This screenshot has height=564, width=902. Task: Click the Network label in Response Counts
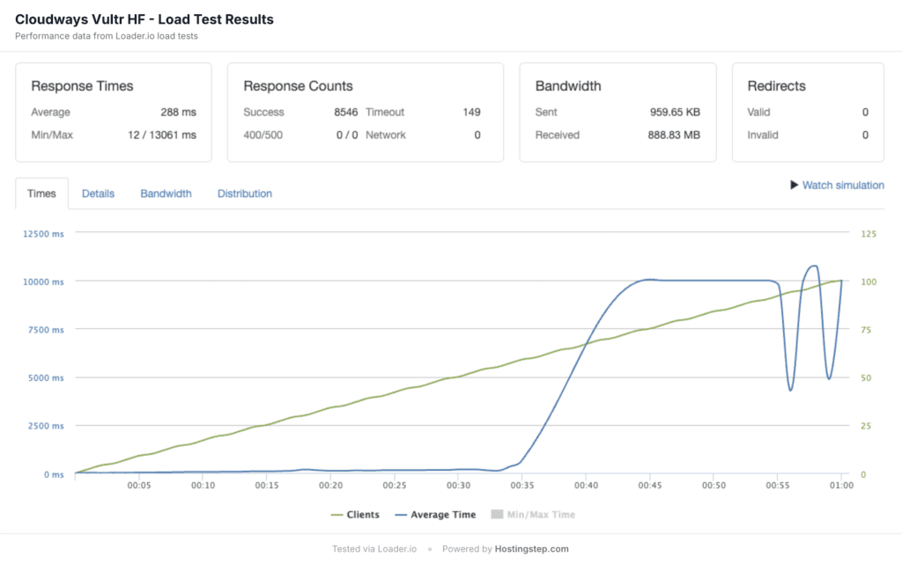[386, 135]
